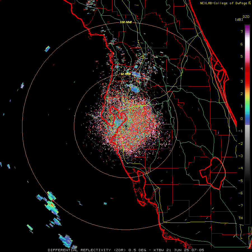Click the 7 value on the color scale
The width and height of the screenshot is (252, 252).
click(242, 31)
